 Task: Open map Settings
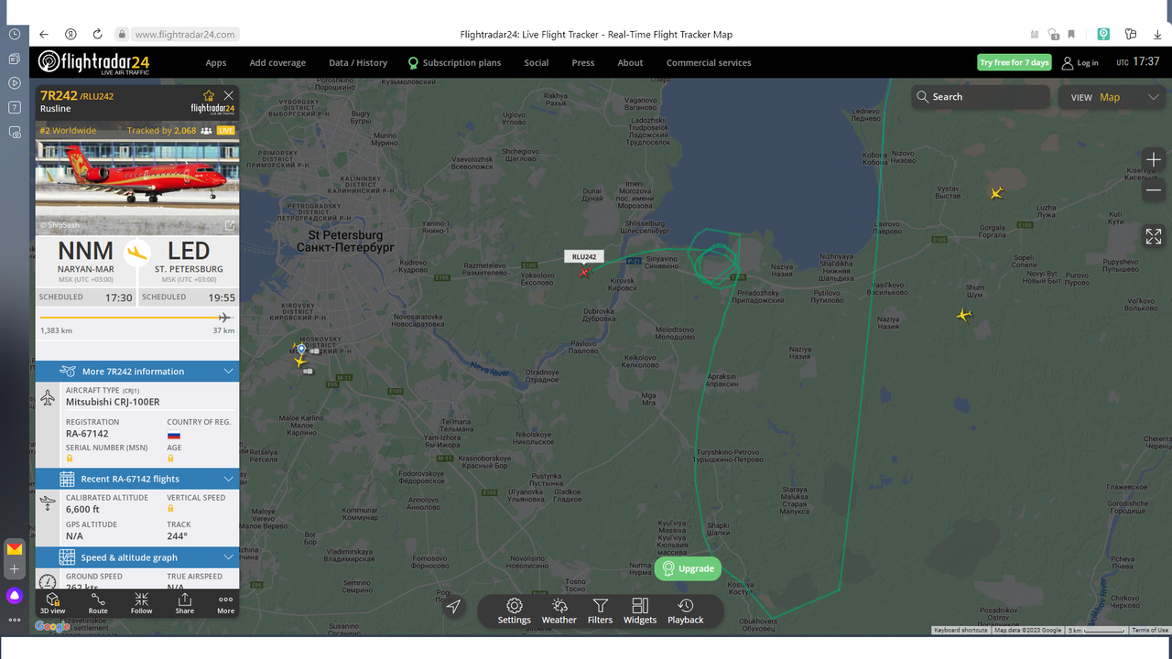click(x=514, y=611)
